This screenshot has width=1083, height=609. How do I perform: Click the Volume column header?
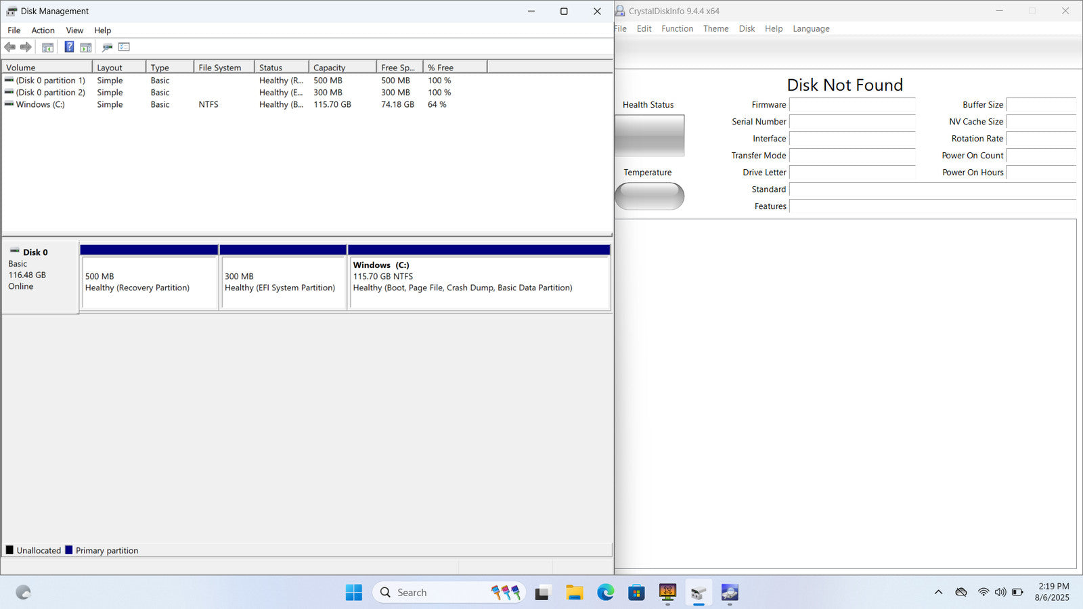pyautogui.click(x=47, y=67)
